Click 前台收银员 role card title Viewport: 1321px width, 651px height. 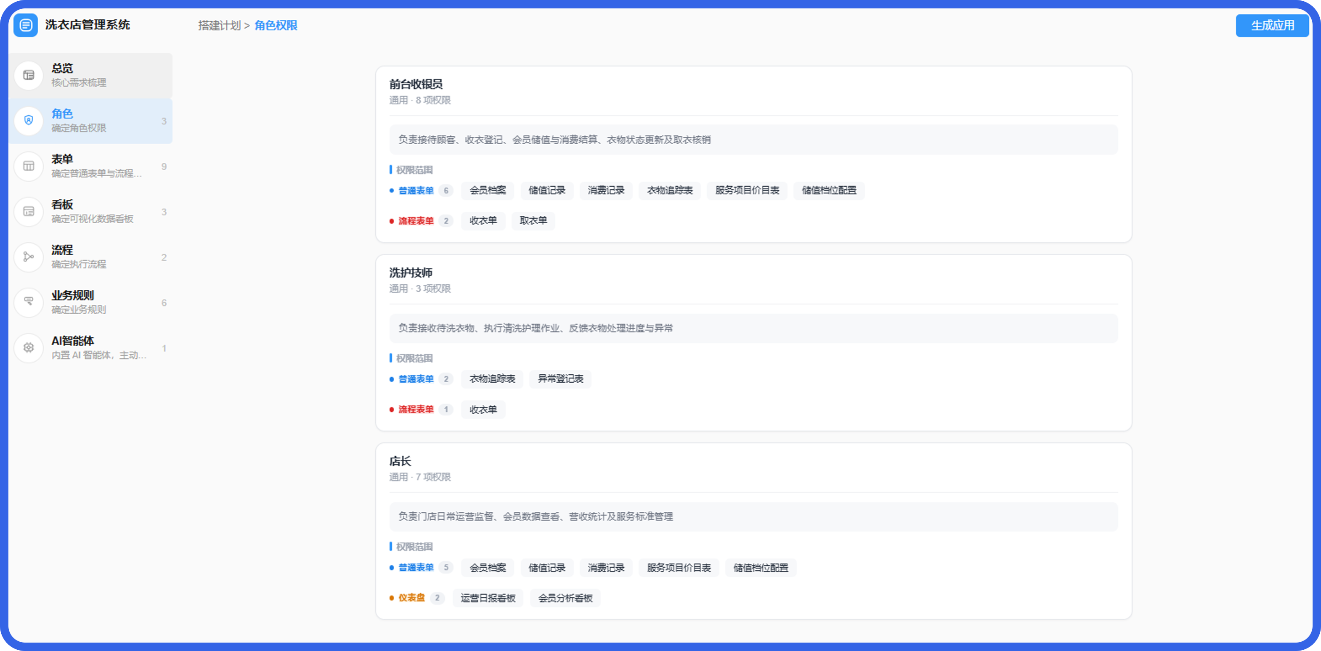[x=416, y=84]
